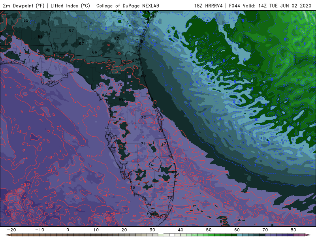
Task: Select the 'College of DuPage NEXLAB' text
Action: 128,6
